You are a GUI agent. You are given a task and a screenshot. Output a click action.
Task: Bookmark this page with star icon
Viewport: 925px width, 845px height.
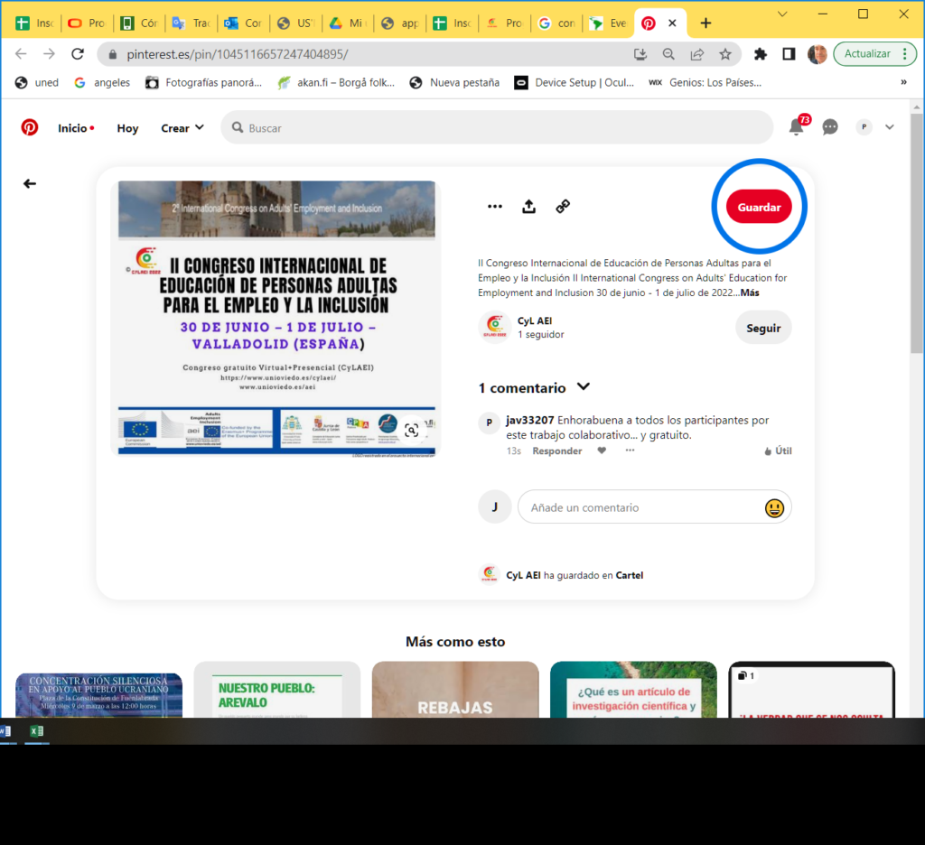tap(725, 54)
